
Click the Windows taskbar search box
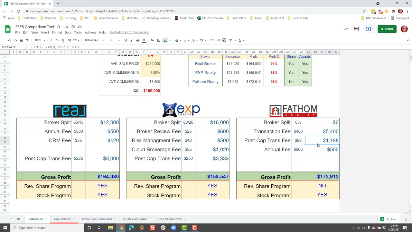pyautogui.click(x=47, y=228)
